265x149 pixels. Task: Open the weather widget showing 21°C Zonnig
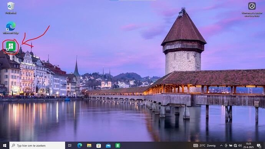tap(204, 146)
